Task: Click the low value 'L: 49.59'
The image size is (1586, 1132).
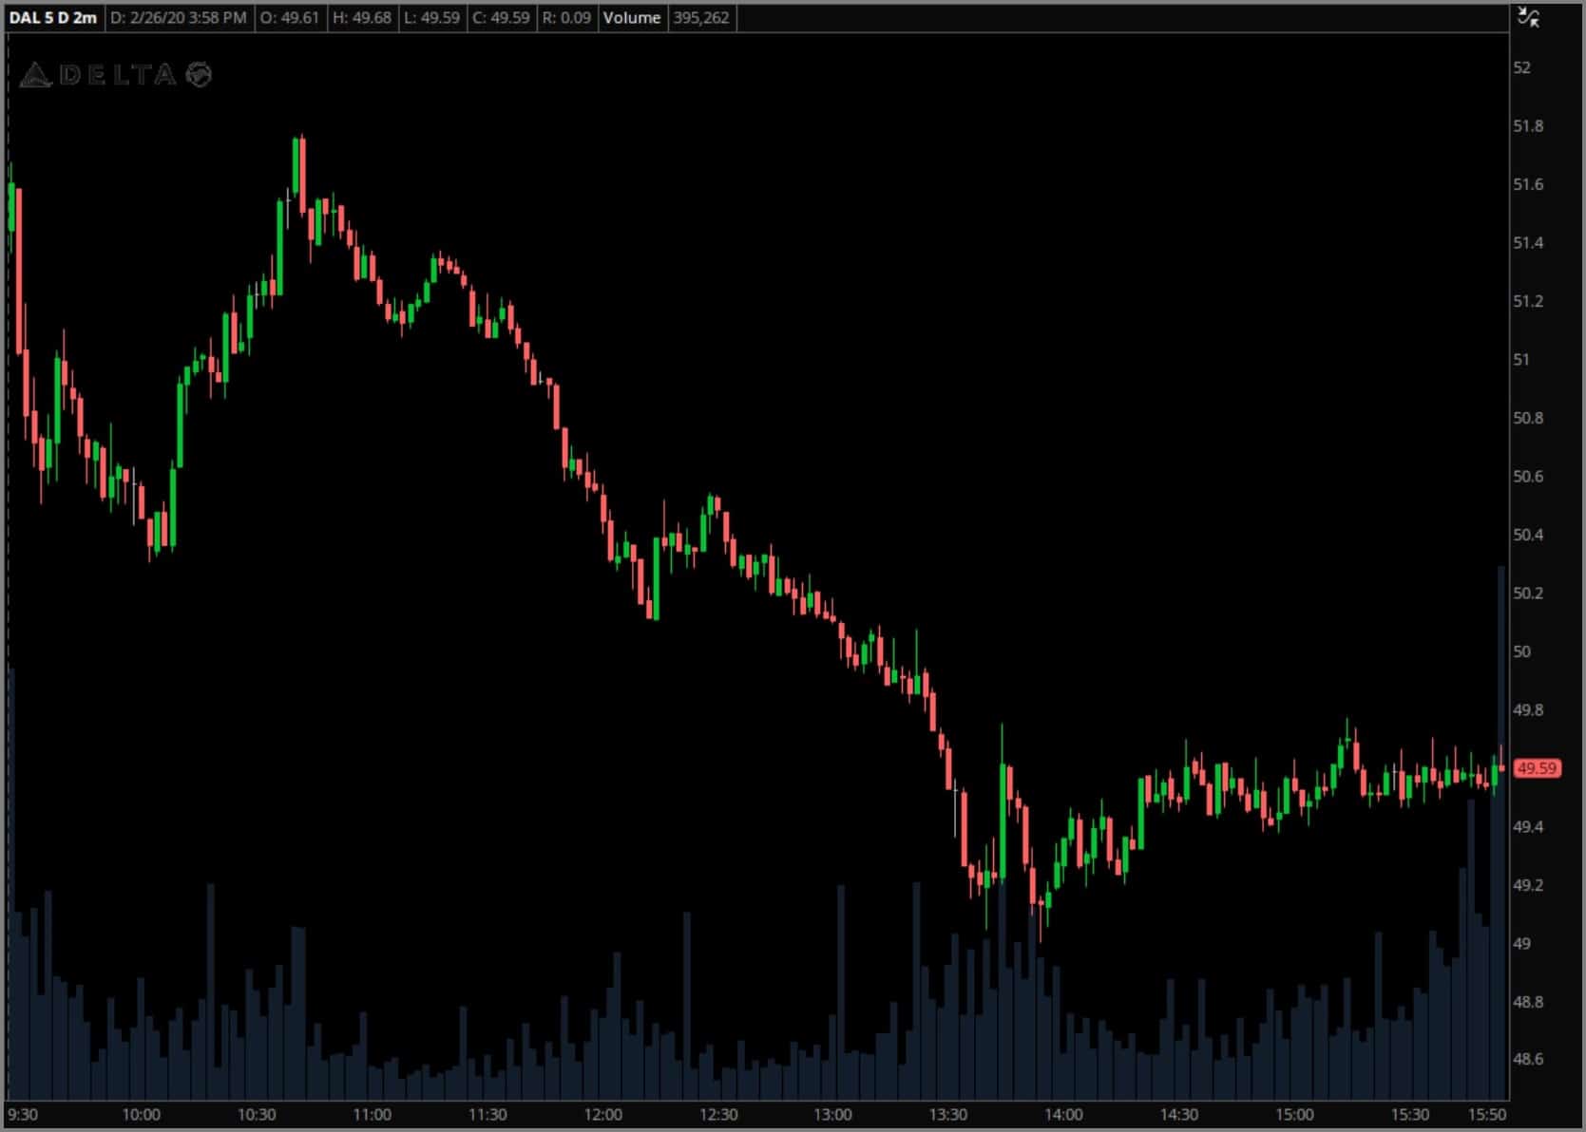Action: coord(432,18)
